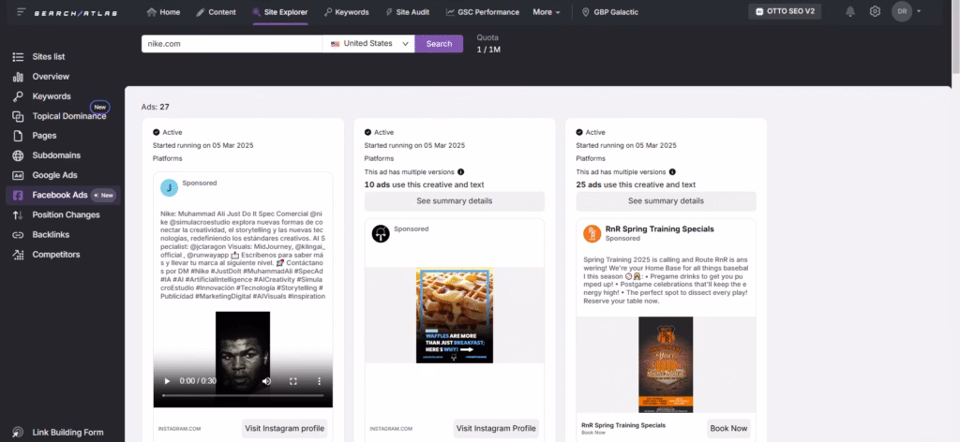Expand the More menu in top navigation
Screen dimensions: 960x442
pos(547,12)
